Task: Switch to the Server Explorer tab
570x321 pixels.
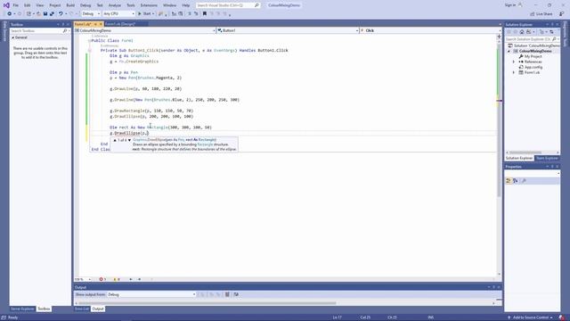Action: click(22, 309)
